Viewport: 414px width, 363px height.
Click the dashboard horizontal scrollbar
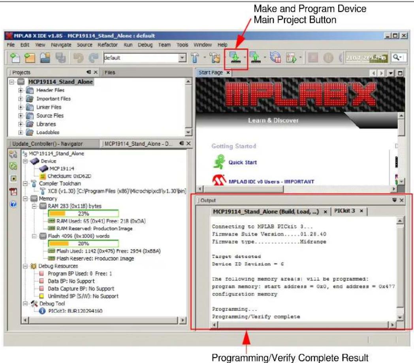pyautogui.click(x=103, y=320)
